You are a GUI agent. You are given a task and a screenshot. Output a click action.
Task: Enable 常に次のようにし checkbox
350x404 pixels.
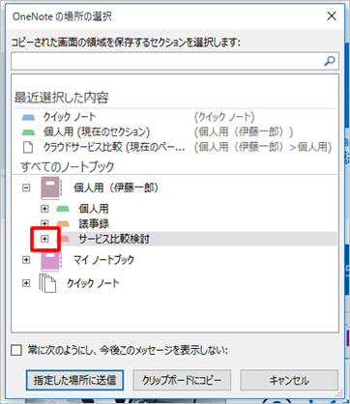[x=16, y=350]
